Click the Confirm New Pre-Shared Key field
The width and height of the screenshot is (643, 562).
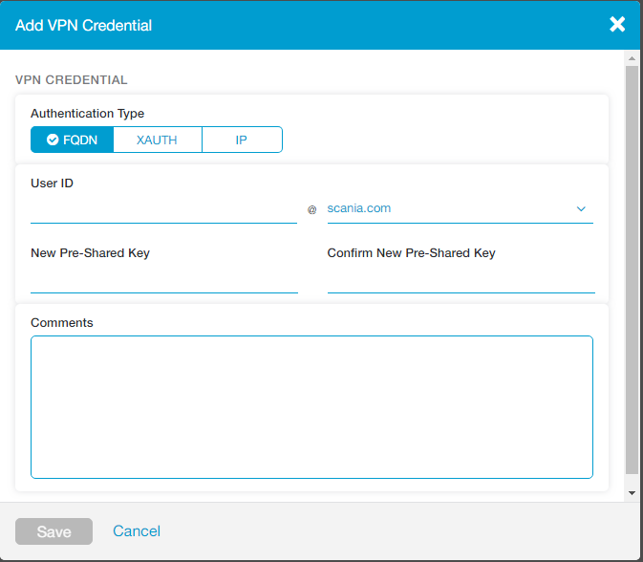click(461, 280)
